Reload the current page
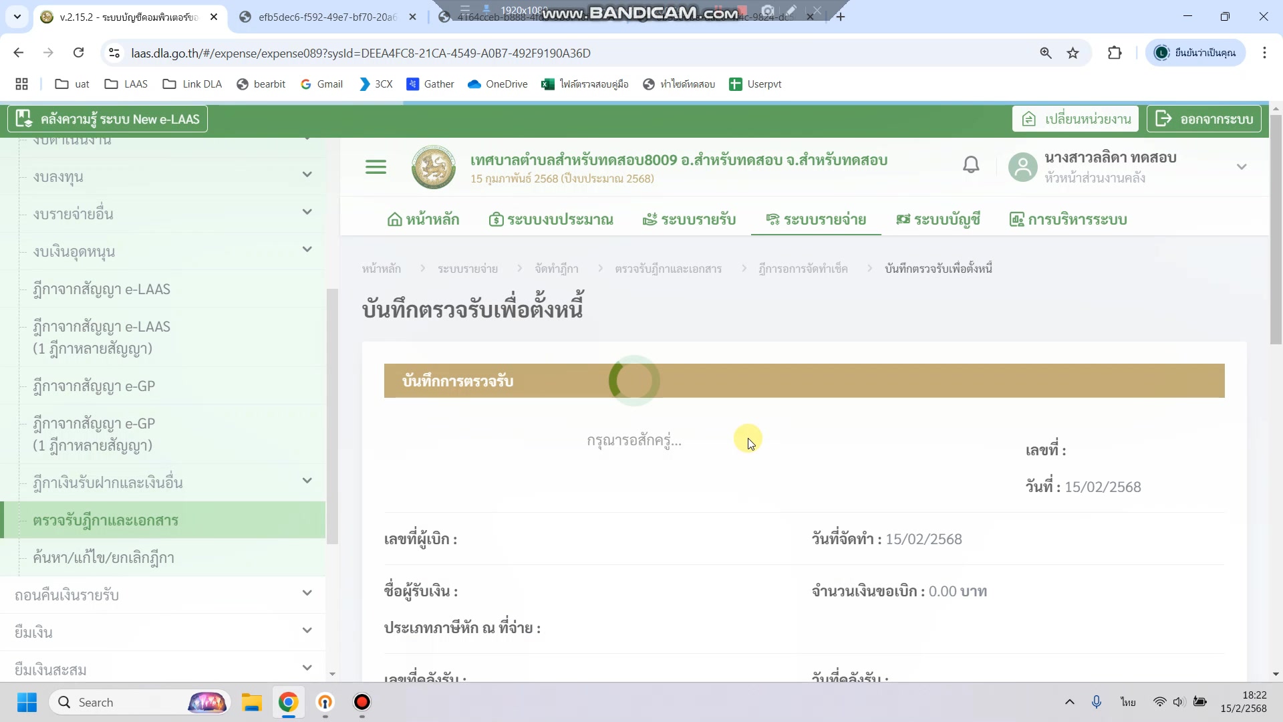1283x722 pixels. (x=78, y=53)
